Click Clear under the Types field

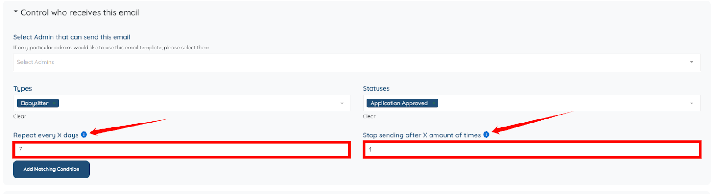20,116
